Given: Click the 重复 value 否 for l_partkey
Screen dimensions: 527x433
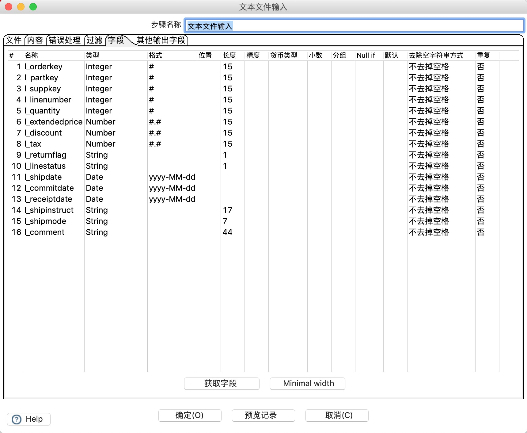Looking at the screenshot, I should click(480, 78).
